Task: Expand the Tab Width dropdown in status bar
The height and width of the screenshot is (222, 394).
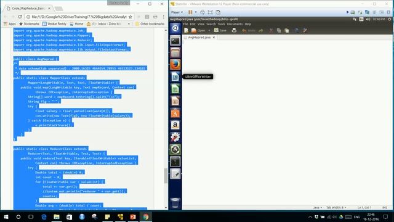Action: [336, 208]
